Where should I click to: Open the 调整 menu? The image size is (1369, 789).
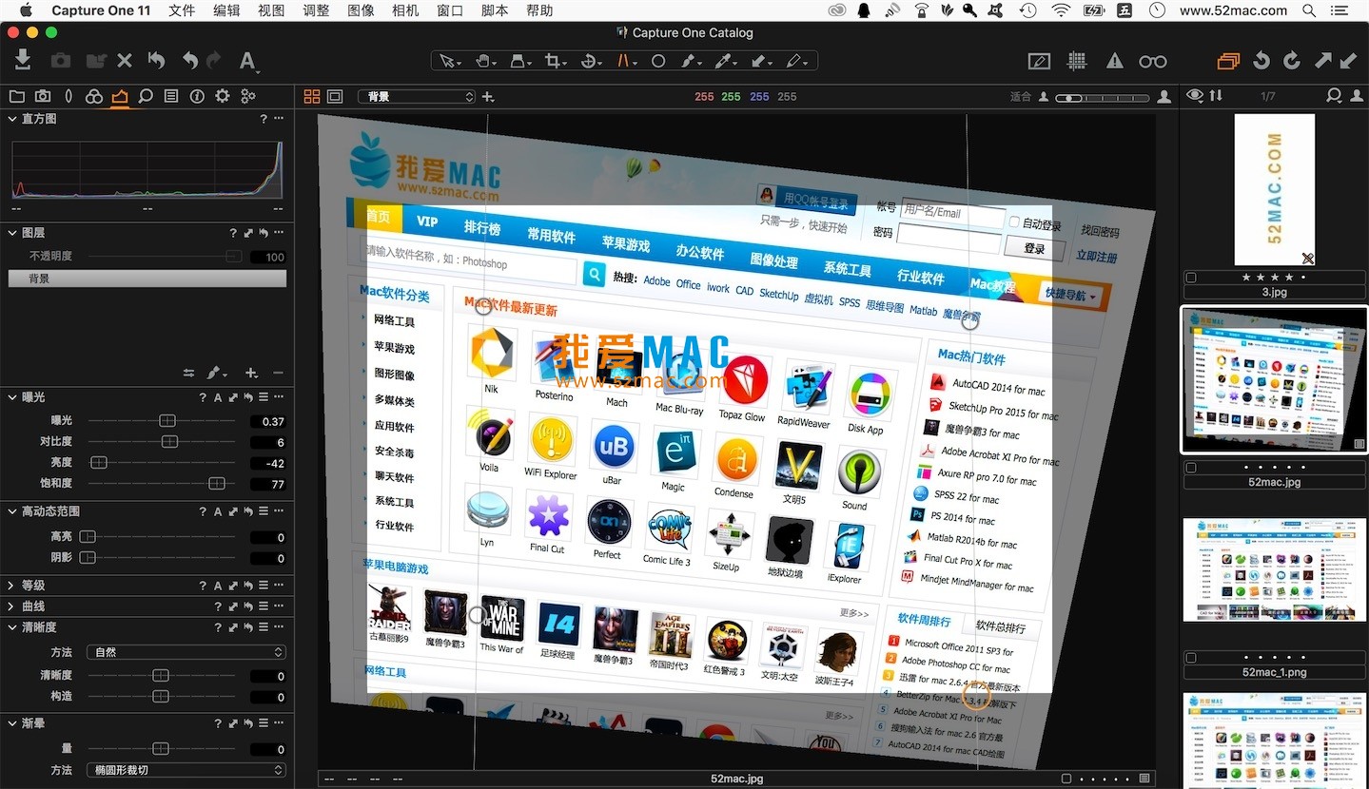tap(316, 10)
